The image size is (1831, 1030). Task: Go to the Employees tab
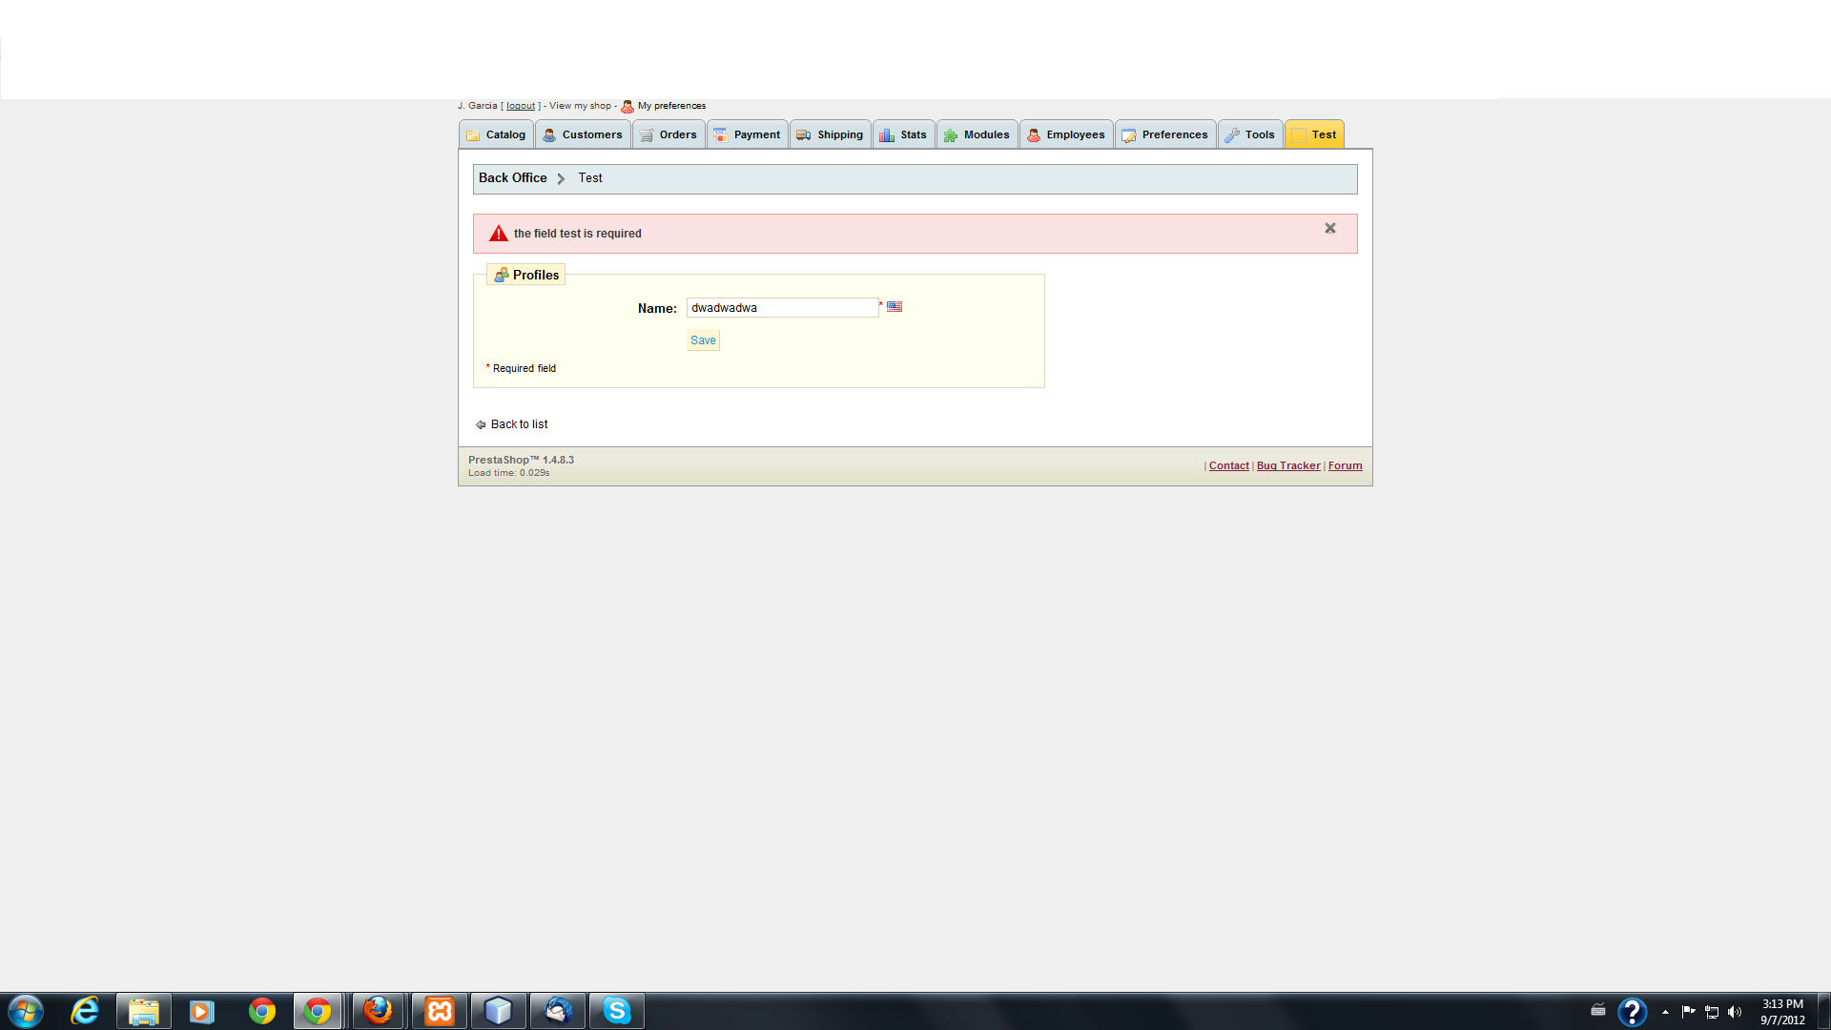point(1065,134)
